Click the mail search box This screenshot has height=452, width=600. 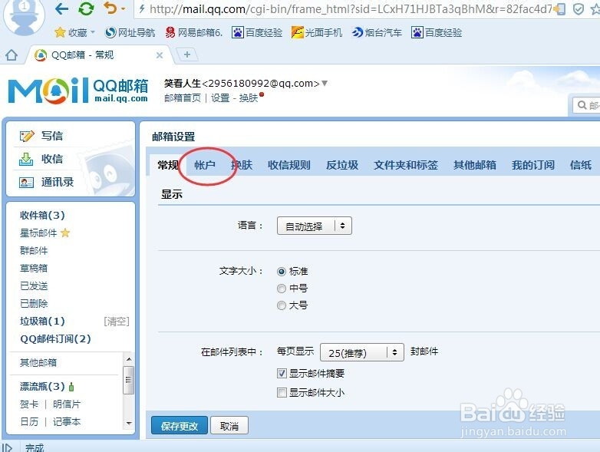point(587,105)
